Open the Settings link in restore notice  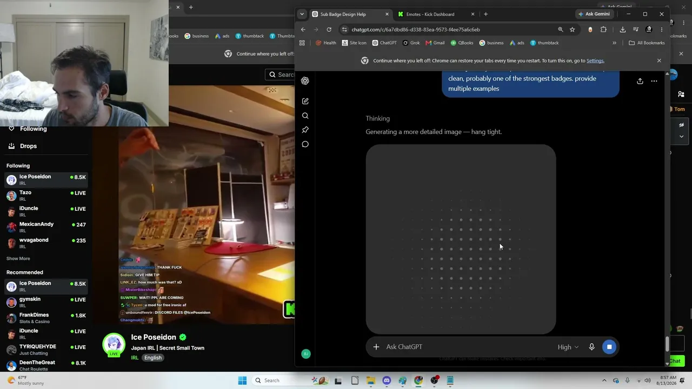[595, 61]
